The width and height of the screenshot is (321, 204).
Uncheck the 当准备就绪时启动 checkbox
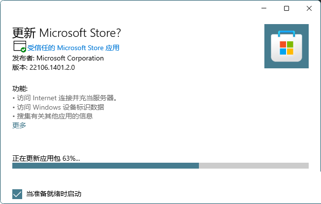[17, 194]
